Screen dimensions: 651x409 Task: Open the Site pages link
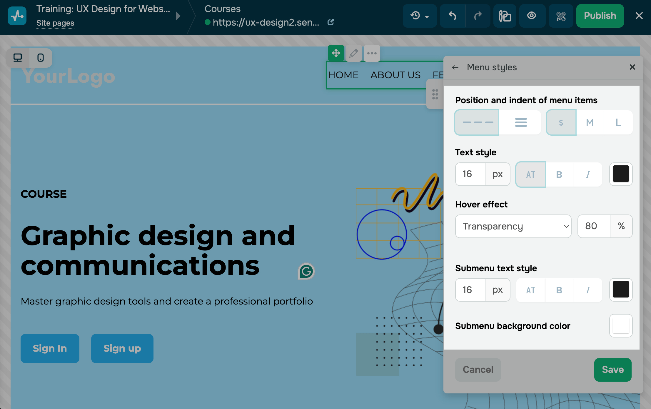click(x=55, y=23)
